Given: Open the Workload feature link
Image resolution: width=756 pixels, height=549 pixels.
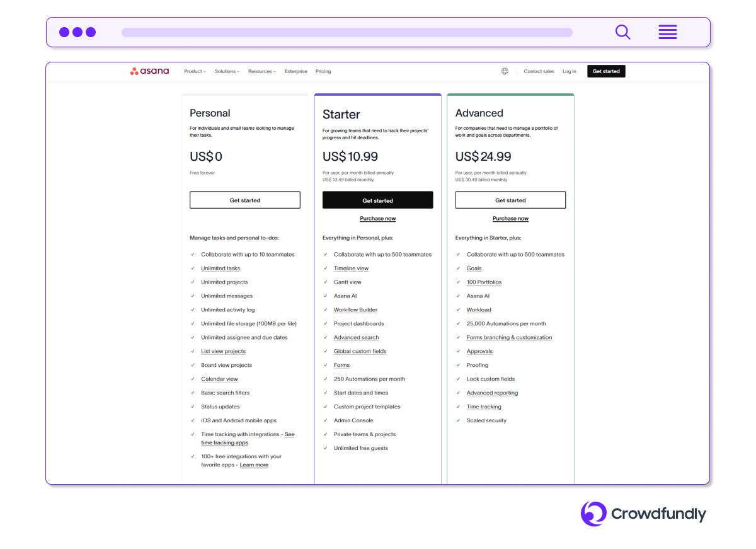Looking at the screenshot, I should (x=479, y=310).
